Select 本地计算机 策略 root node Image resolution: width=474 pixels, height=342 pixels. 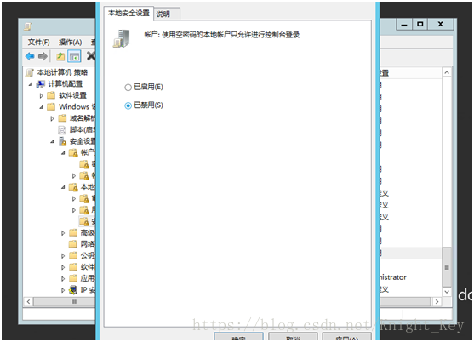(x=62, y=72)
